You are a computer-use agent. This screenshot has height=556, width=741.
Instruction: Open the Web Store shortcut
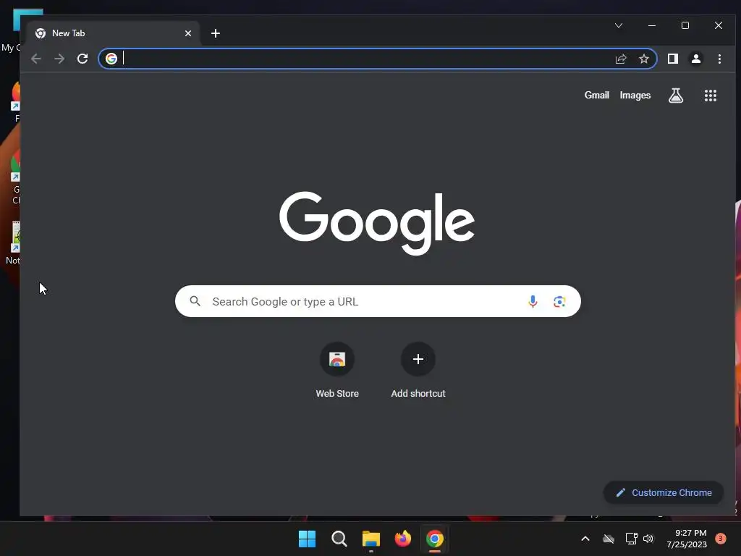(337, 371)
